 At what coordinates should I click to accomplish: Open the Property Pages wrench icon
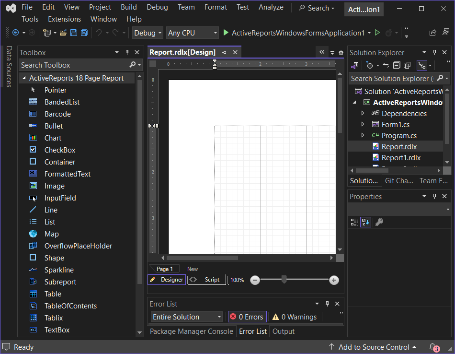click(x=379, y=222)
